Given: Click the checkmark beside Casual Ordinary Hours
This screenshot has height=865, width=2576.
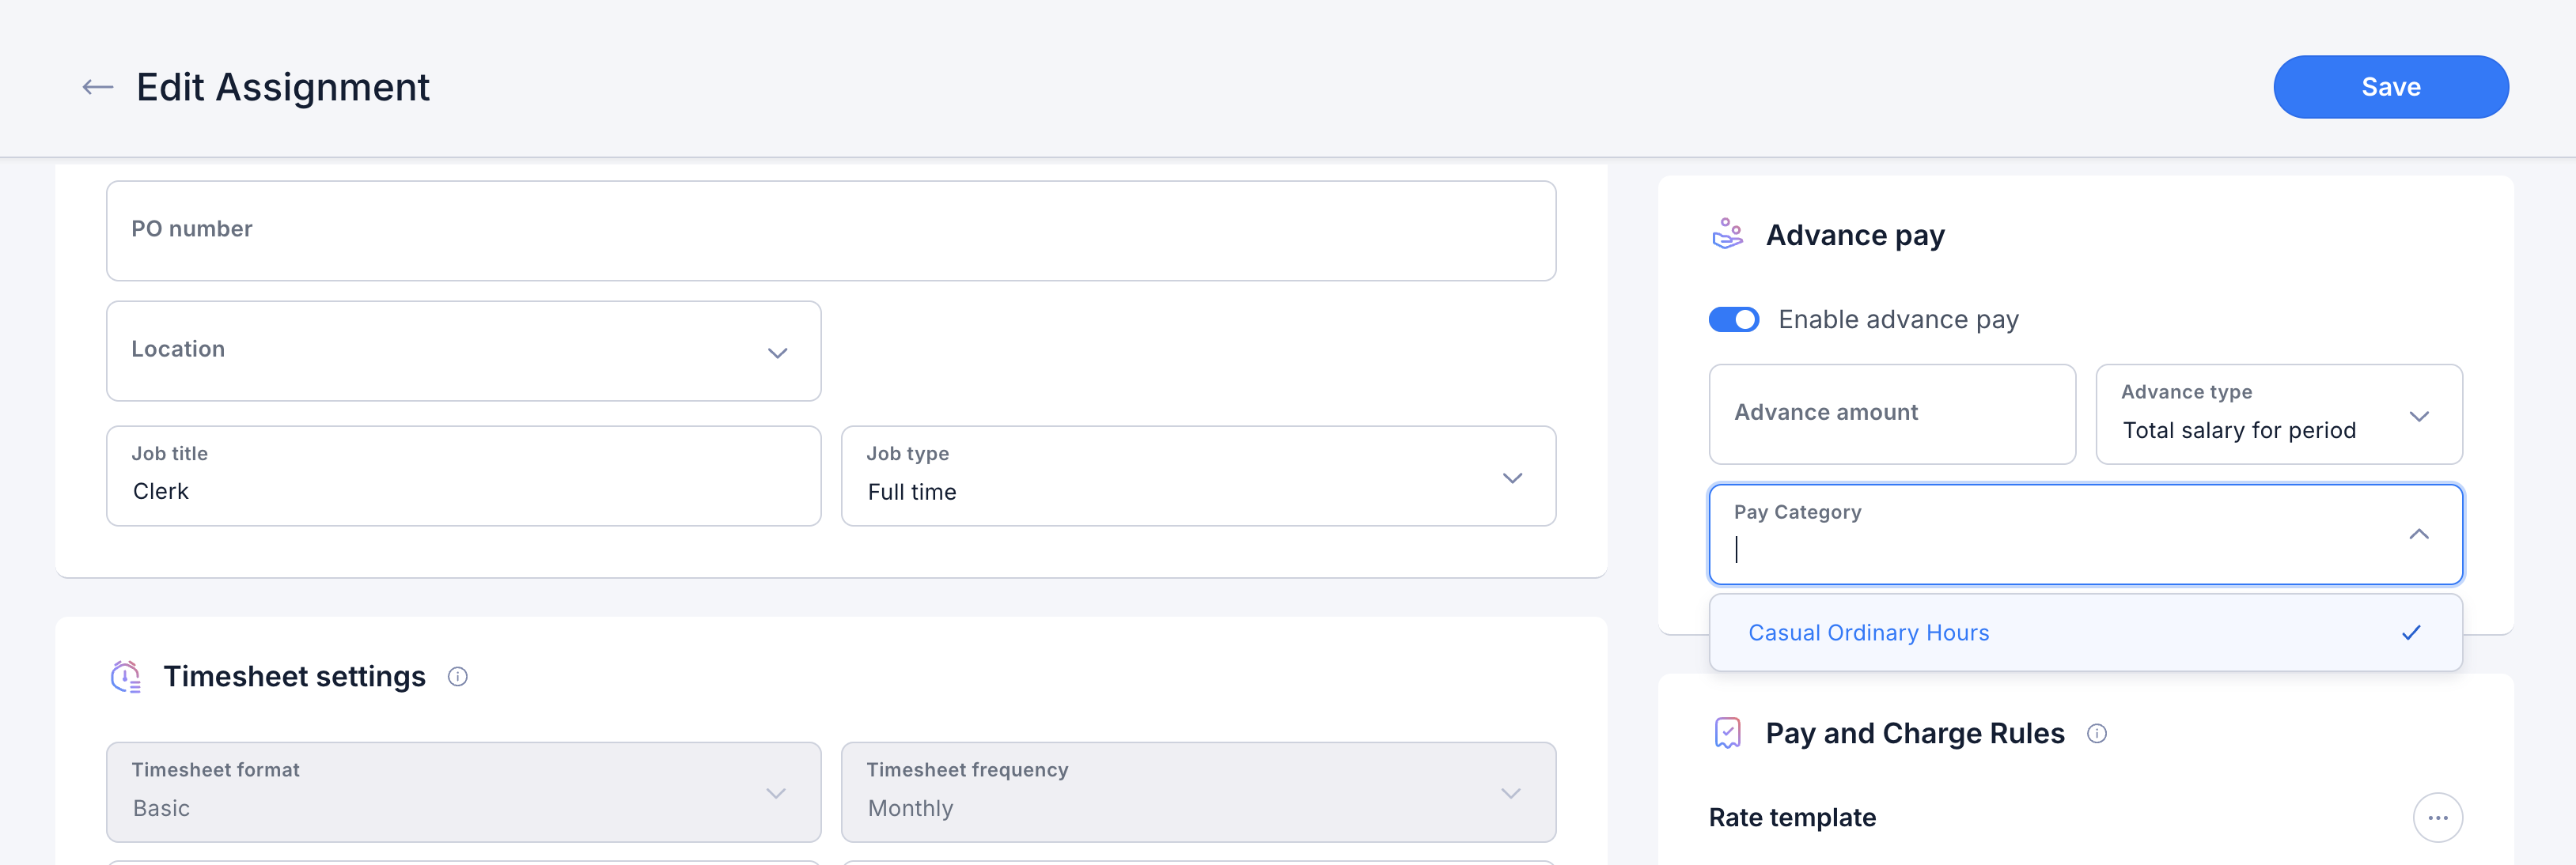Looking at the screenshot, I should [2411, 633].
